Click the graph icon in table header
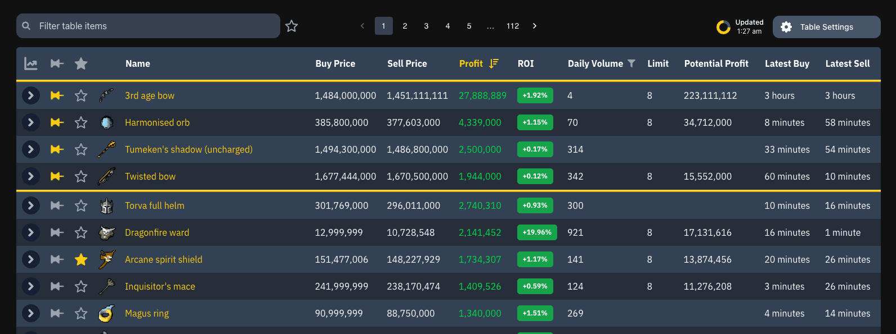Screen dimensions: 896x334 point(31,63)
